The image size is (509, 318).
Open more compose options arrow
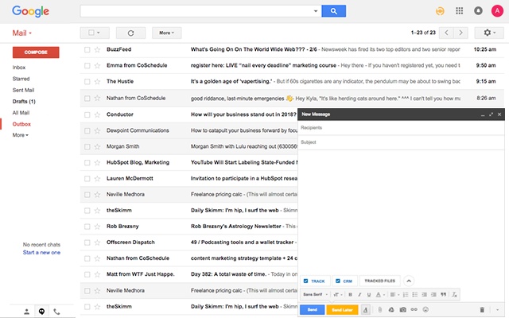point(497,310)
